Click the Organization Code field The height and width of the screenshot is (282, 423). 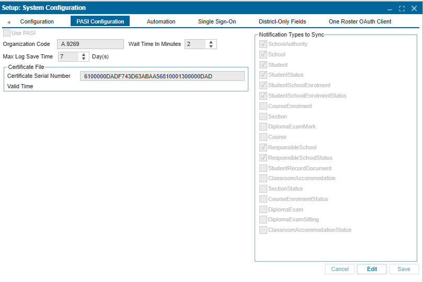pos(90,44)
